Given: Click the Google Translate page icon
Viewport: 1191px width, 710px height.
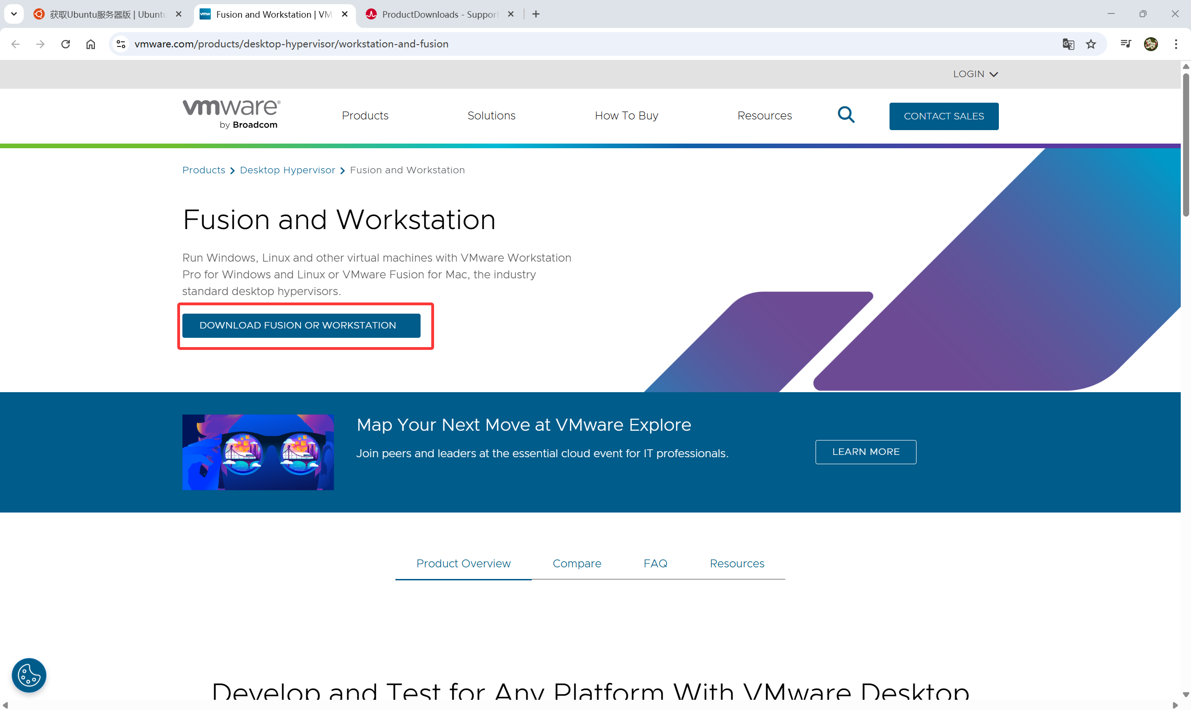Looking at the screenshot, I should 1068,44.
